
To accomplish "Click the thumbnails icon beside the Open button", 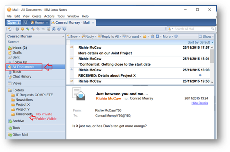I will pyautogui.click(x=26, y=22).
